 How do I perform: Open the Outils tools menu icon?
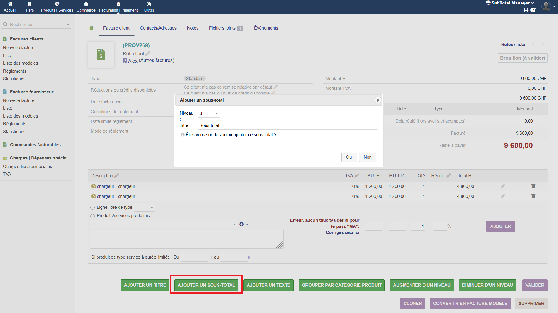click(149, 4)
